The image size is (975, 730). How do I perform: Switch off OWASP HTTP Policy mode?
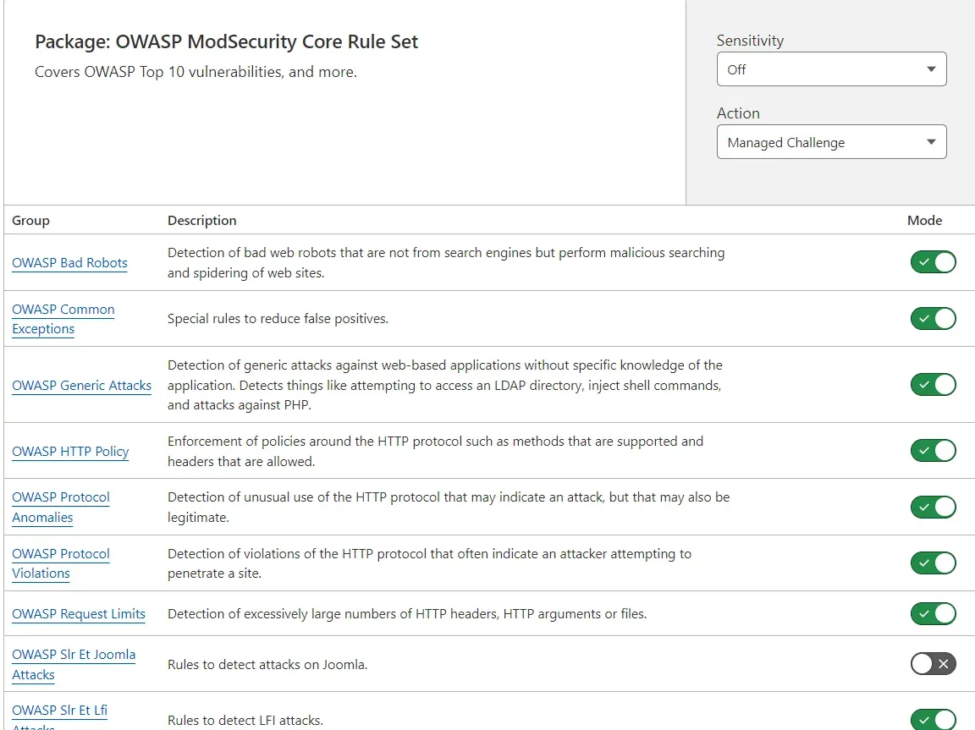pyautogui.click(x=933, y=450)
